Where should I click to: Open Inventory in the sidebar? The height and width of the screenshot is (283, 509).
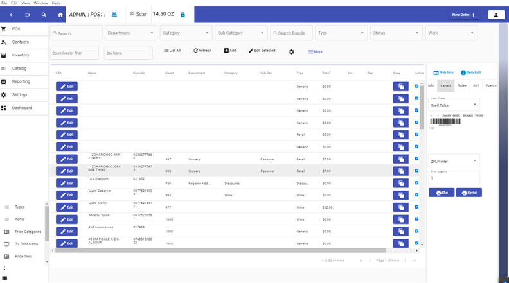pos(24,55)
